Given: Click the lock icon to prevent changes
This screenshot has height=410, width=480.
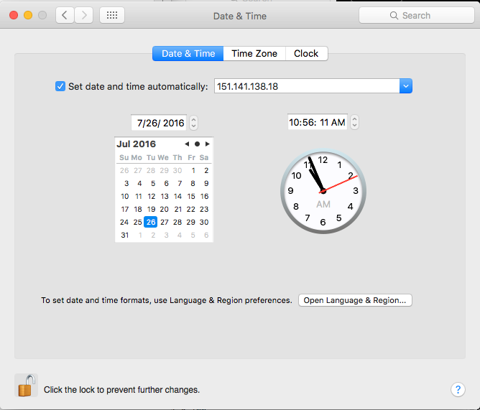Looking at the screenshot, I should pos(26,386).
